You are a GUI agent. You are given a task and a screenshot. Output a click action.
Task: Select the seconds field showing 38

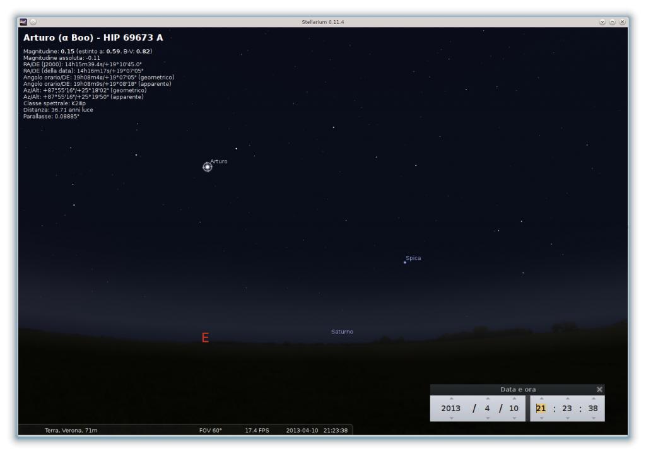click(593, 408)
